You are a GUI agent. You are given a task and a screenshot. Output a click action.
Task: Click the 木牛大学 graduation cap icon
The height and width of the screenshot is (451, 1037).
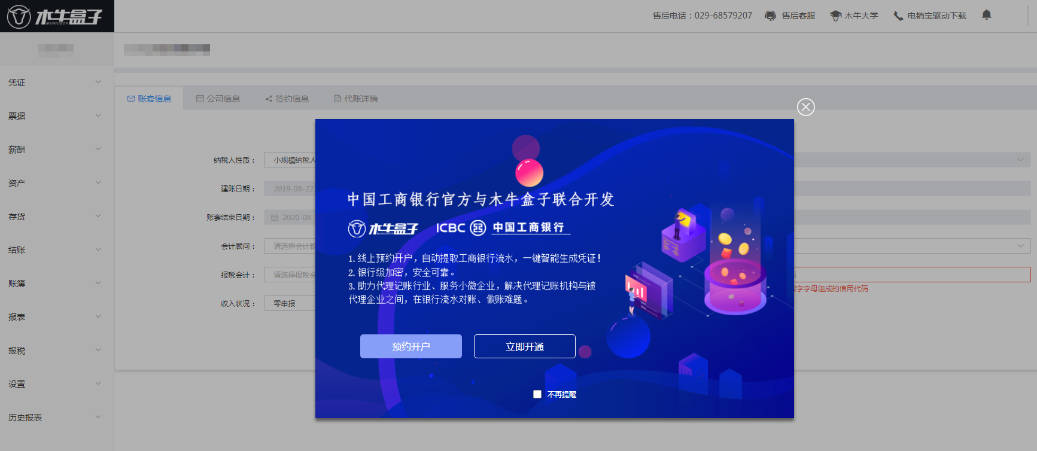click(x=835, y=16)
